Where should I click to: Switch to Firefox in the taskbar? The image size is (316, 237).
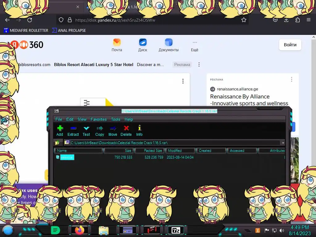pyautogui.click(x=80, y=230)
